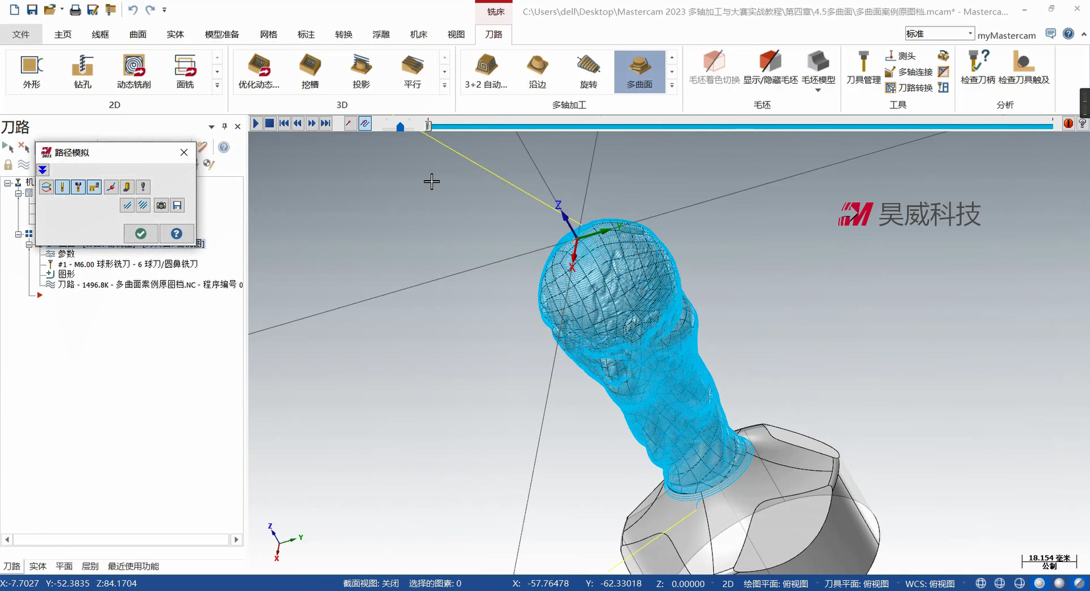Take a screenshot with camera icon in 路径模拟
This screenshot has width=1090, height=591.
[x=161, y=206]
